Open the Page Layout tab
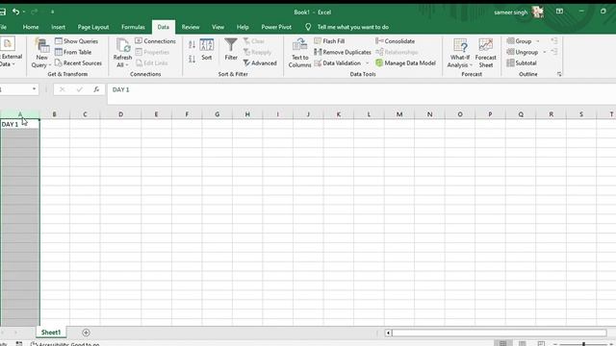The width and height of the screenshot is (616, 346). point(93,27)
